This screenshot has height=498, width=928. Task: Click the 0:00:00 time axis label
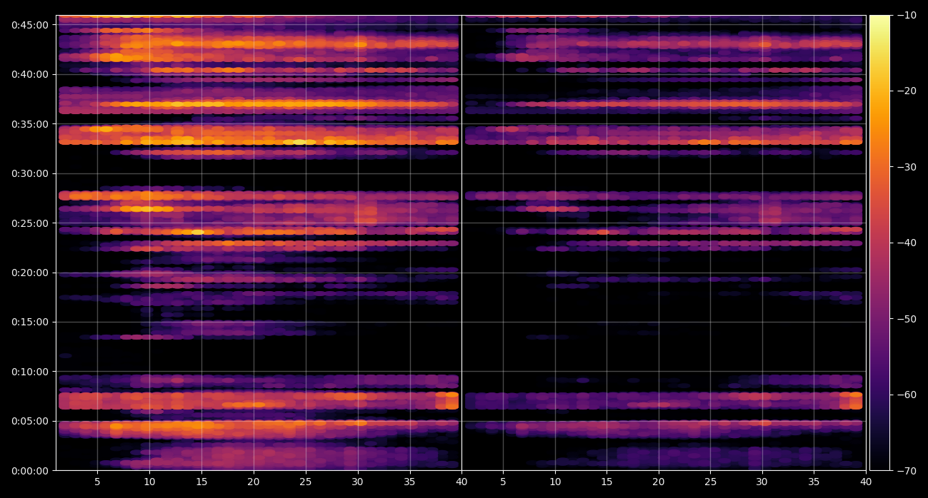click(x=30, y=471)
